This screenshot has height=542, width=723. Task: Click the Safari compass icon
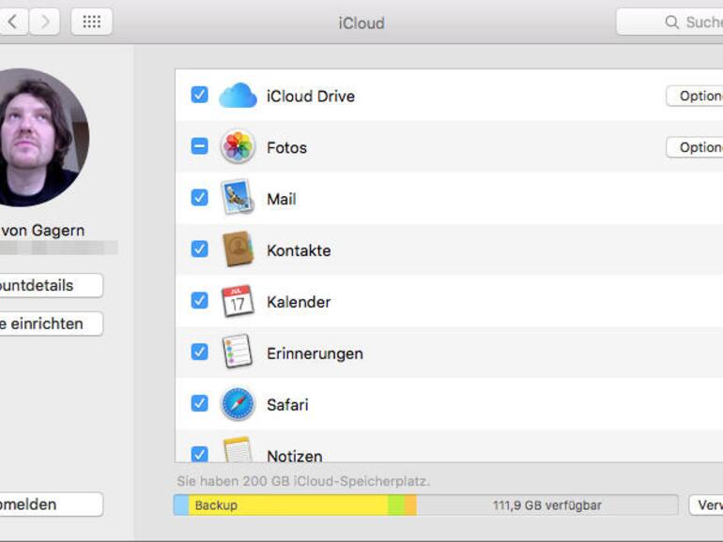coord(238,404)
